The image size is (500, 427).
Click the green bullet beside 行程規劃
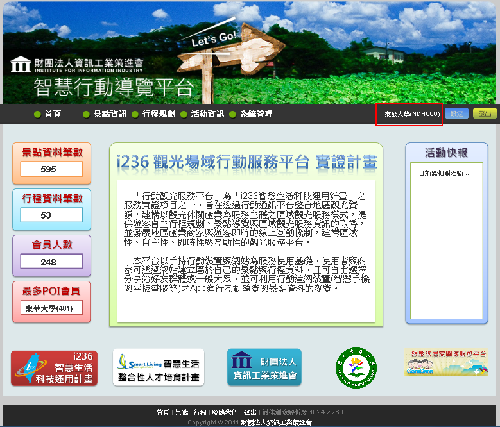click(x=135, y=114)
